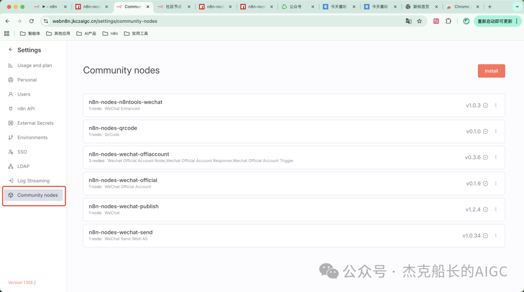Image resolution: width=524 pixels, height=292 pixels.
Task: Open options menu for n8n-nodes-wechat-official
Action: click(x=495, y=183)
